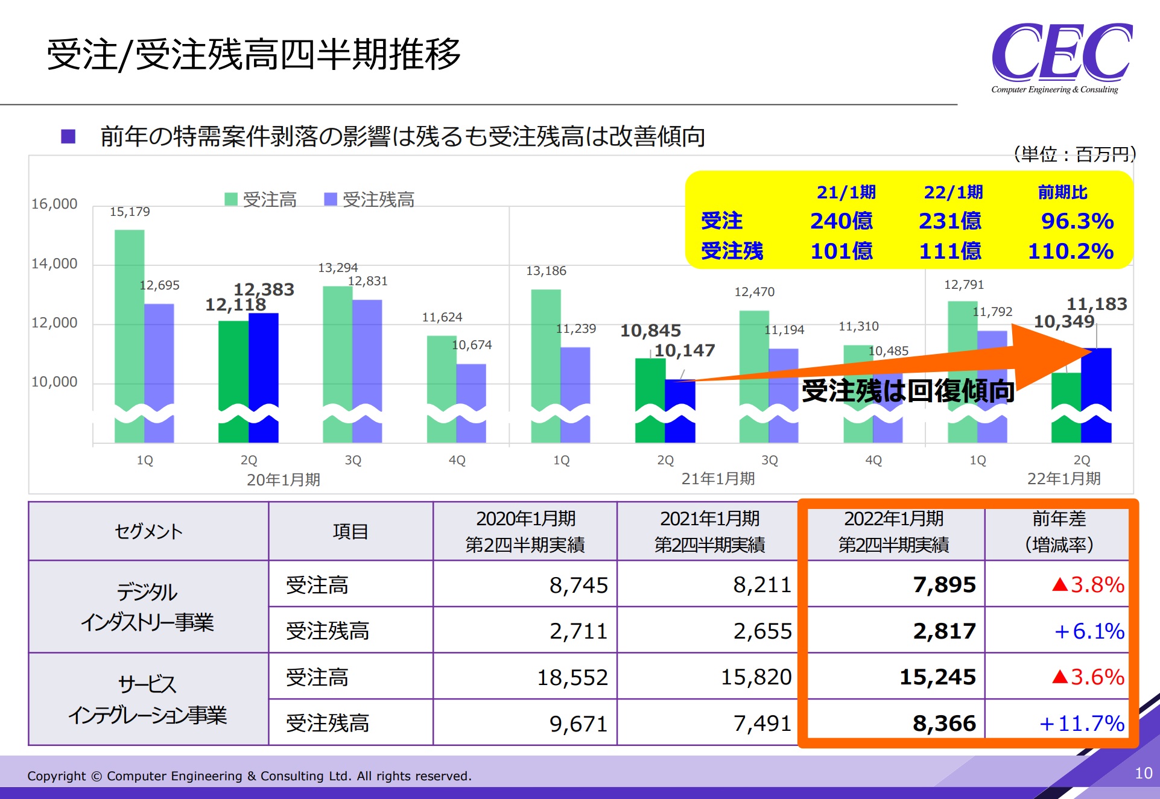Image resolution: width=1160 pixels, height=799 pixels.
Task: Click 240億 in the yellow summary box
Action: coord(841,221)
